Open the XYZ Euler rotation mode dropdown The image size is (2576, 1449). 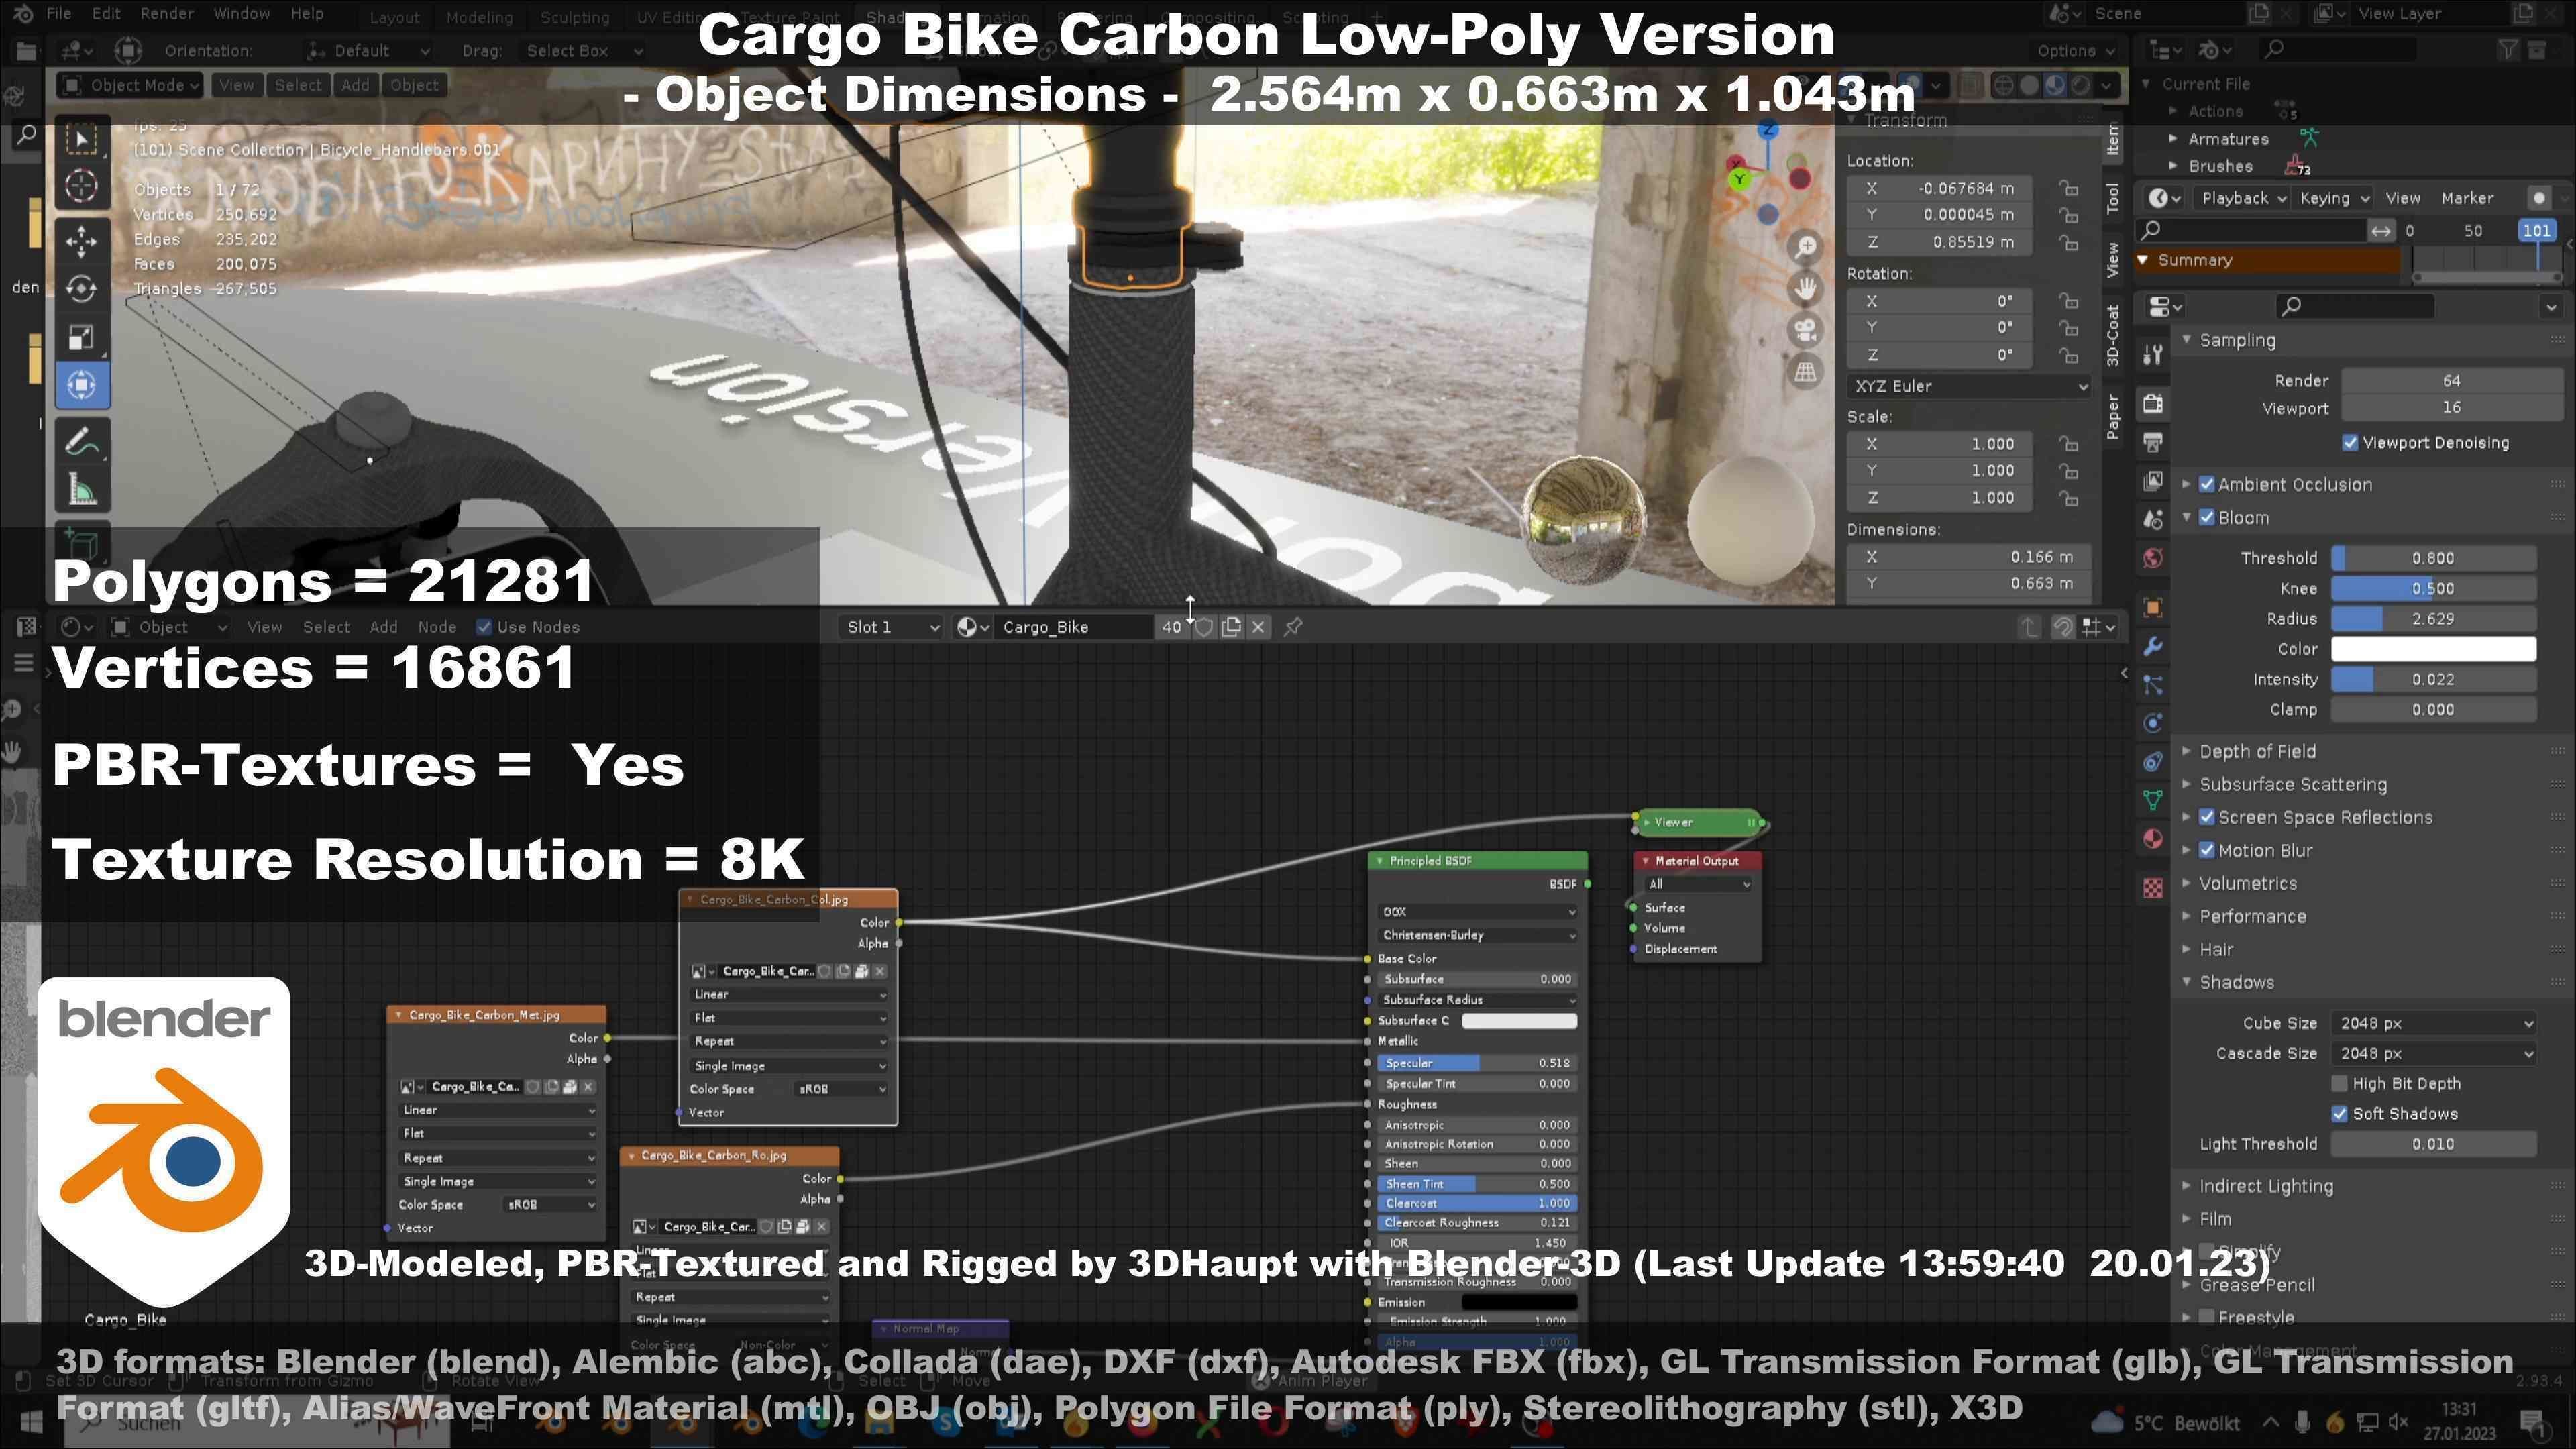(x=1969, y=386)
